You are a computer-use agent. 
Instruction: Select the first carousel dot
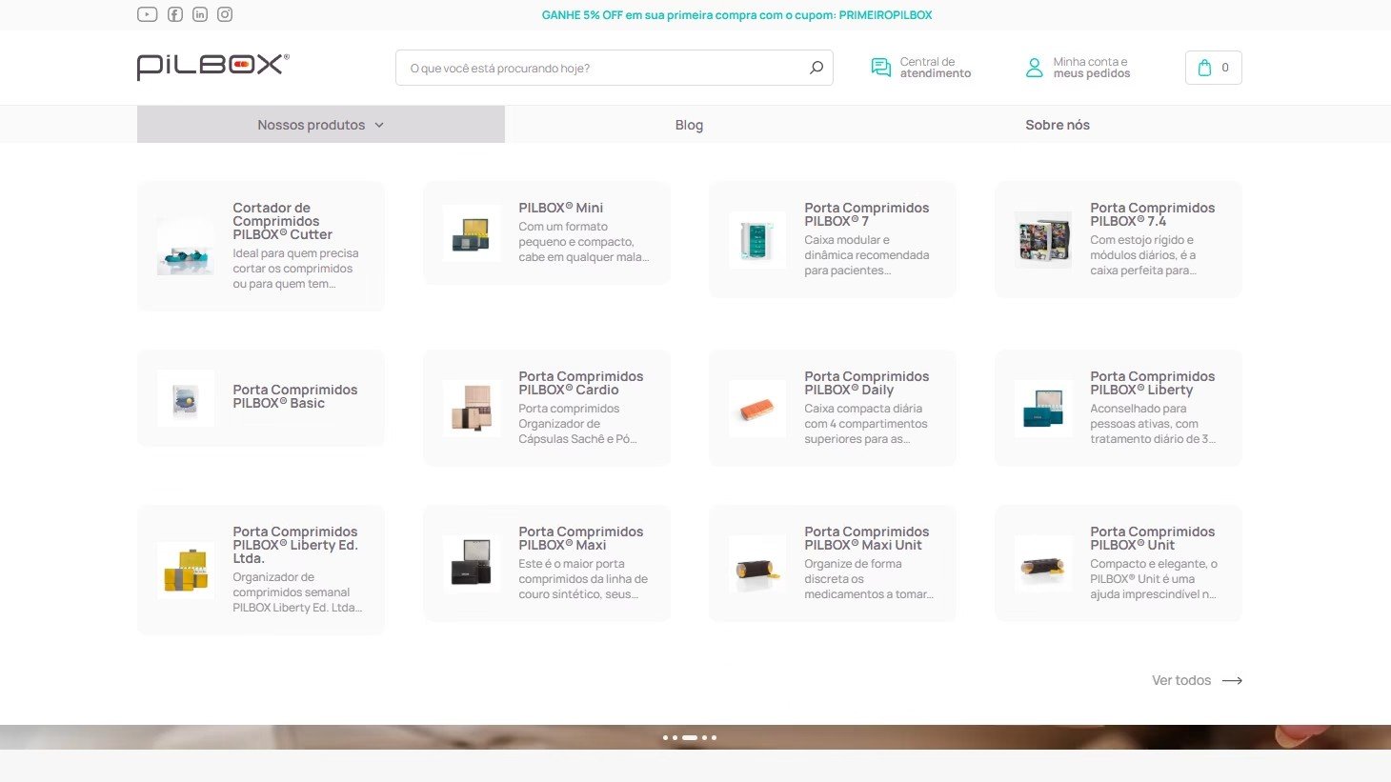(665, 737)
